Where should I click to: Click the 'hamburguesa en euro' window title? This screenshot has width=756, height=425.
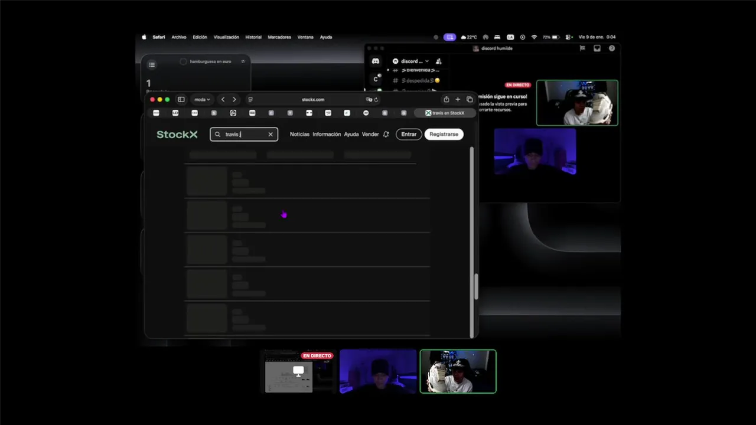point(210,61)
